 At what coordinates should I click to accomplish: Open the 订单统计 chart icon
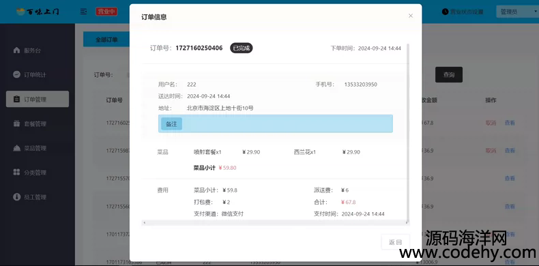(x=16, y=74)
